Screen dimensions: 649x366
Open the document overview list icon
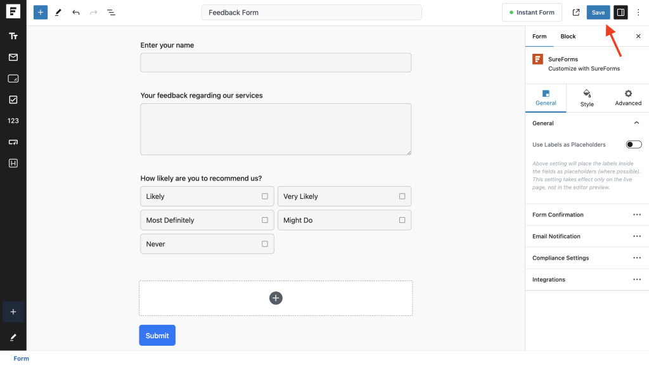click(111, 12)
